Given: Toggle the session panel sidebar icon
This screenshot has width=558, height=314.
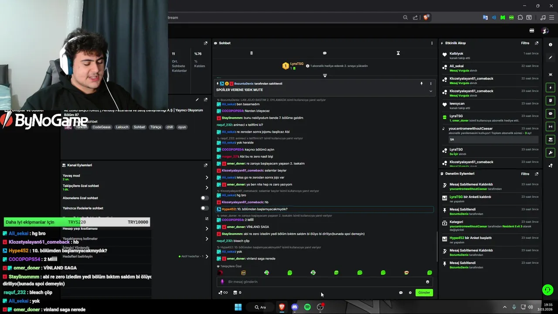Looking at the screenshot, I should coord(551,140).
